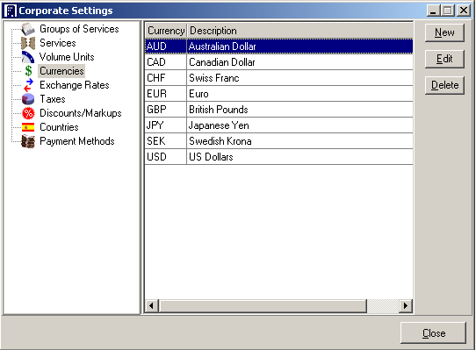The width and height of the screenshot is (476, 350).
Task: Click the horizontal scrollbar thumb
Action: (263, 306)
